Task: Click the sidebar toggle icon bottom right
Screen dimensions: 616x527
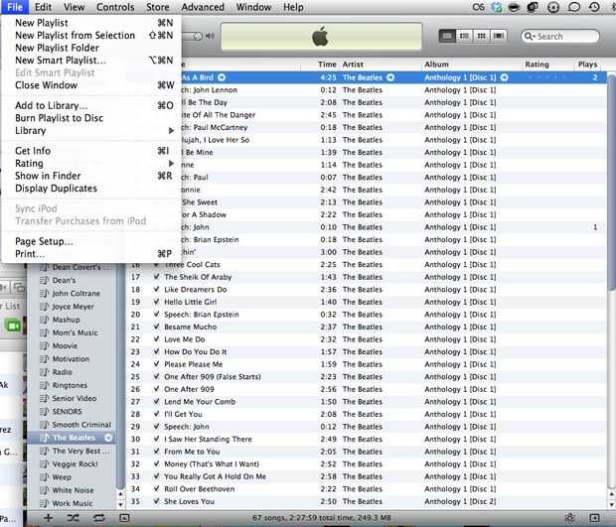Action: (595, 518)
